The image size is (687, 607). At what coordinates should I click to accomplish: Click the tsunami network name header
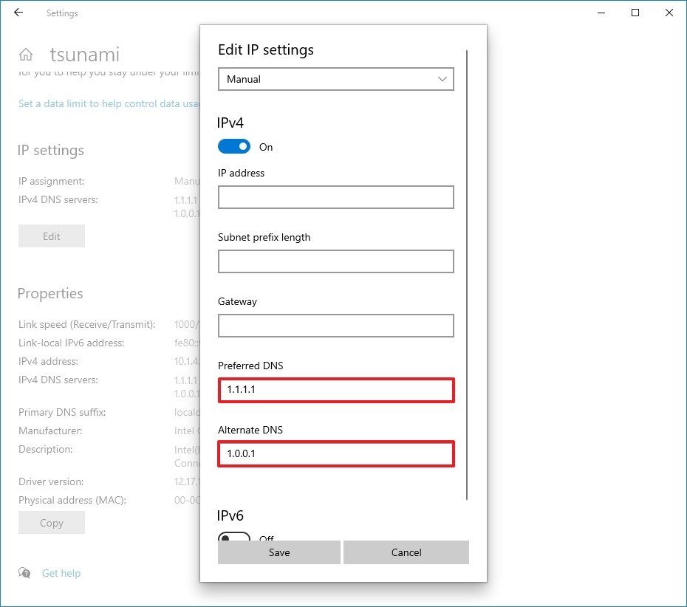[x=85, y=53]
